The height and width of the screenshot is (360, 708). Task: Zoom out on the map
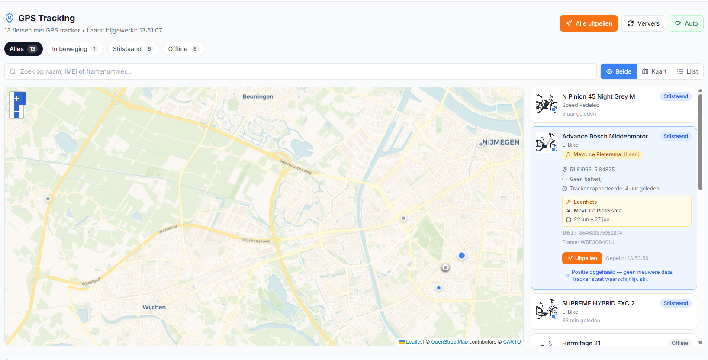(x=16, y=112)
